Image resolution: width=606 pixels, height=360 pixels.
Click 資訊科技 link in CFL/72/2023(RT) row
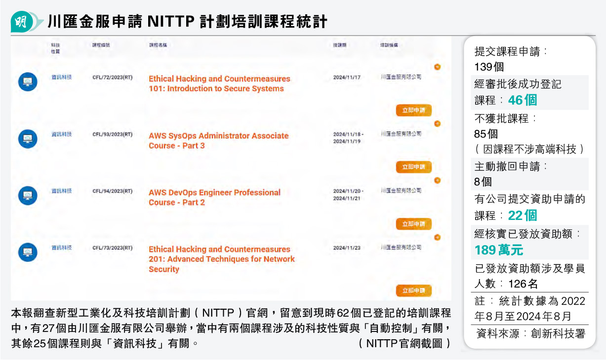pyautogui.click(x=62, y=77)
